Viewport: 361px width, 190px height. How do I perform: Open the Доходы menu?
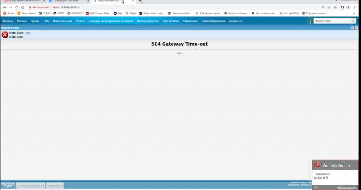click(35, 21)
